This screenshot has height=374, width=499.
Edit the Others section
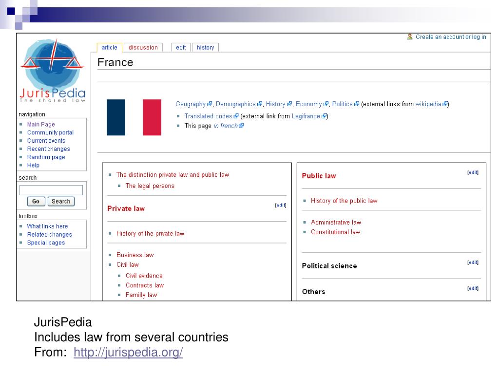(473, 288)
